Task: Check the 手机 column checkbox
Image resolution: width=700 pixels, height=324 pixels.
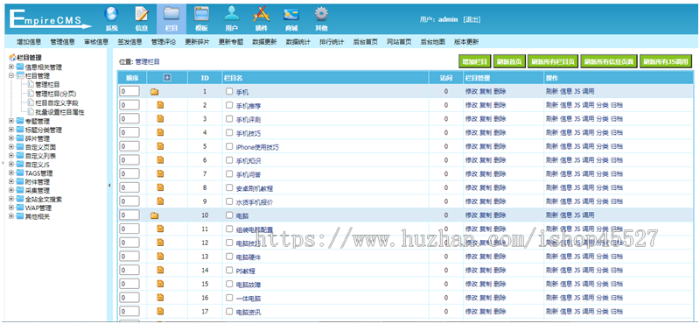Action: pyautogui.click(x=229, y=92)
